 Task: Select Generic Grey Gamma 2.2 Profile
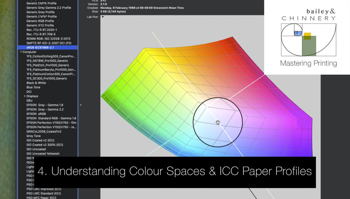pyautogui.click(x=49, y=8)
